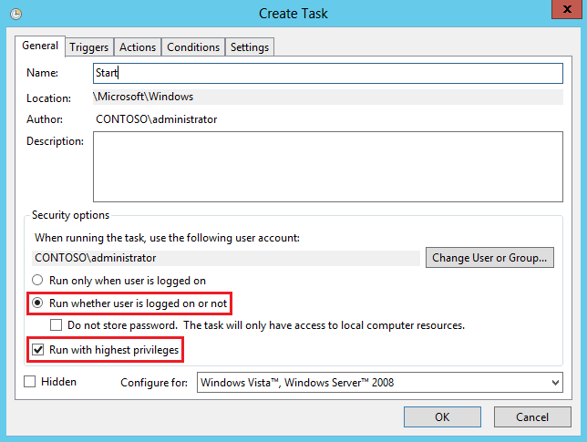Go to the Actions tab
587x442 pixels.
point(138,47)
